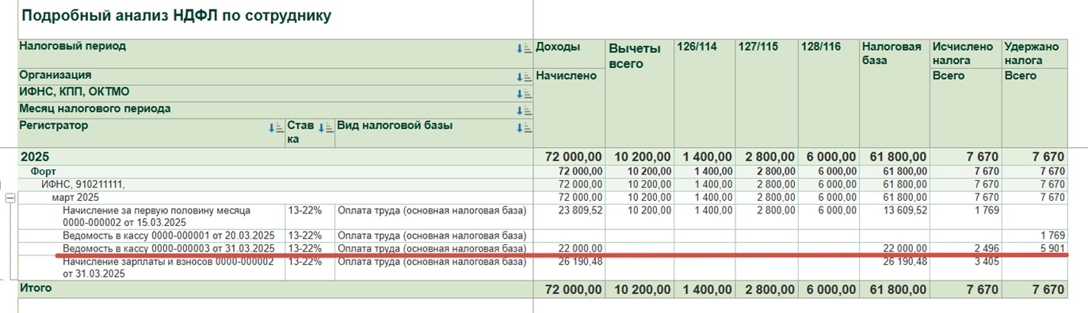The image size is (1088, 313).
Task: Click the sort icon beside Налоговый период
Action: pos(524,48)
